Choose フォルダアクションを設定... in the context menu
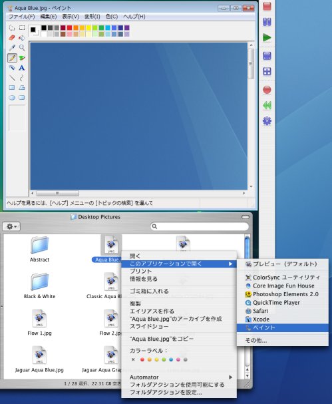Screen dimensions: 332x404 [179, 393]
